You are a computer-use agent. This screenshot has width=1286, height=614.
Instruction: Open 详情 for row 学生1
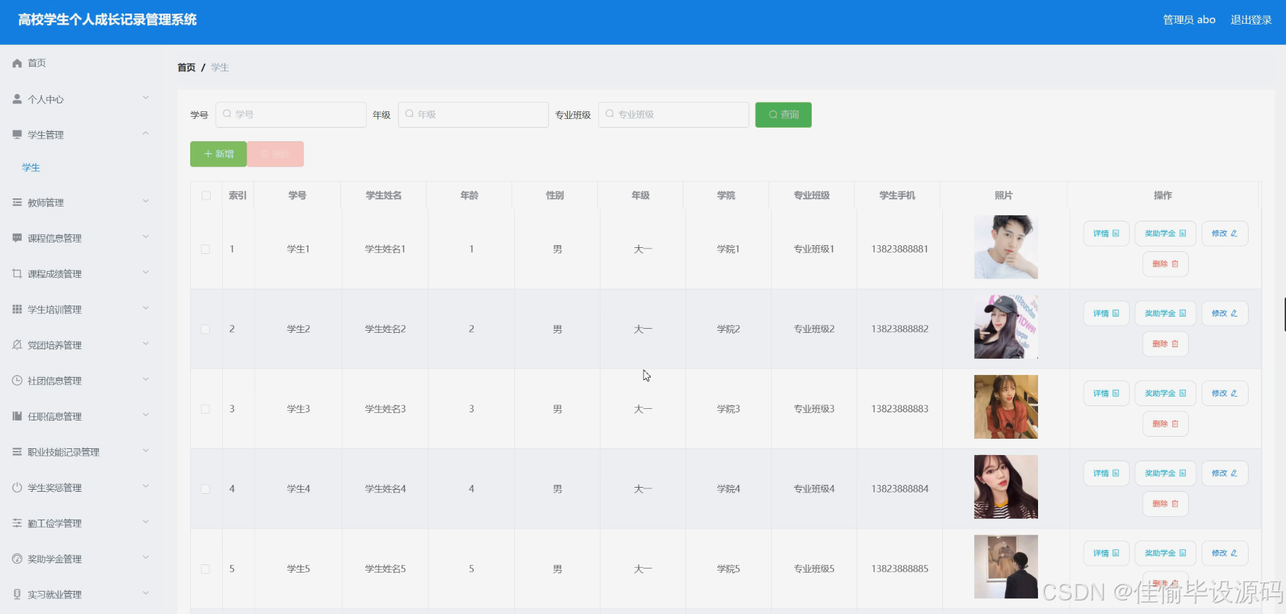click(1106, 234)
